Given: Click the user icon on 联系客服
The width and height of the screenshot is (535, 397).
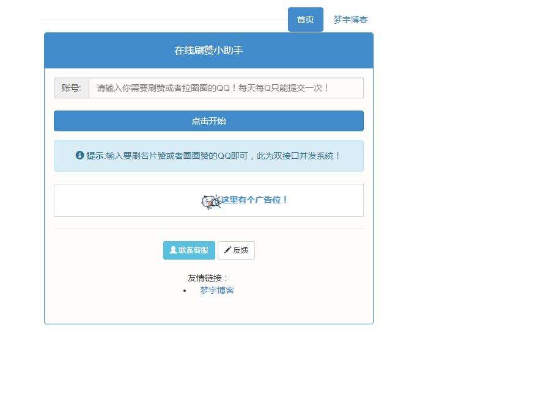Looking at the screenshot, I should tap(173, 250).
